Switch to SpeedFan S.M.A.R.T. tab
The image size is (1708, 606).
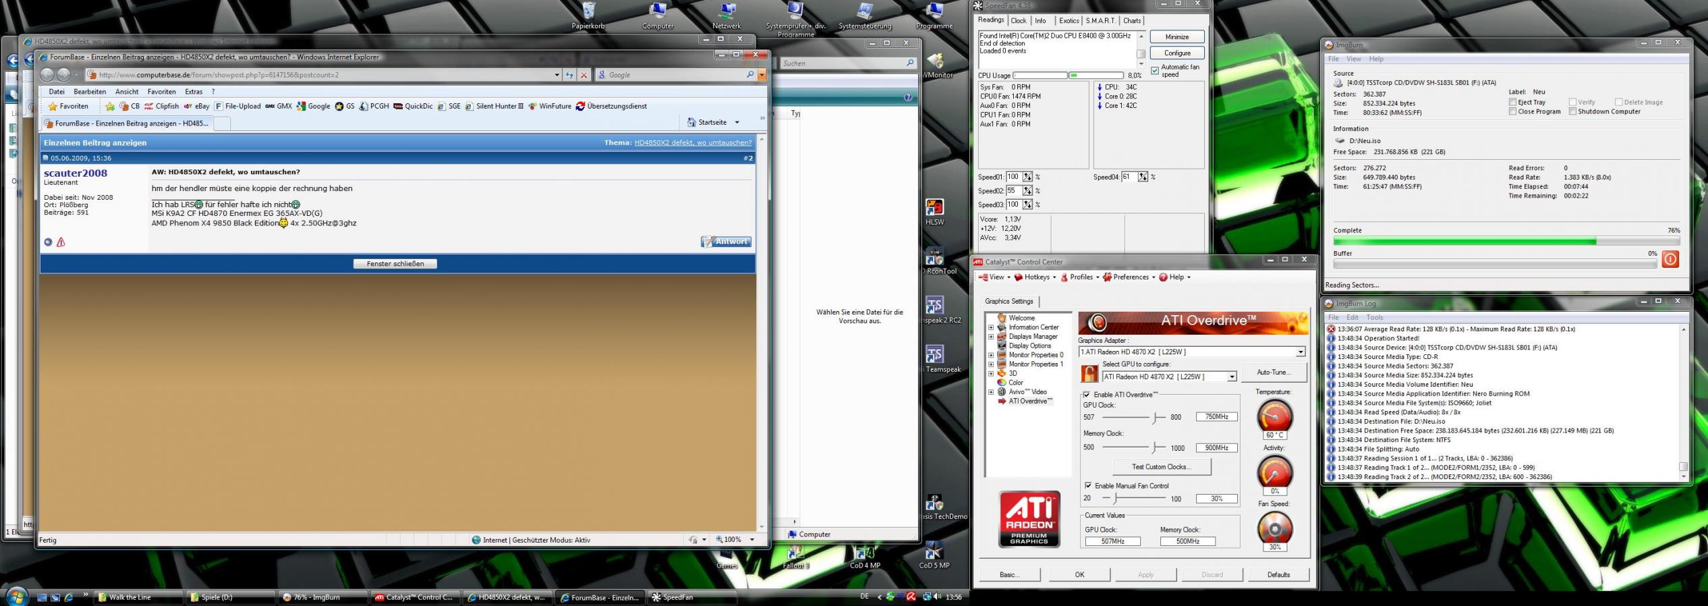coord(1101,21)
